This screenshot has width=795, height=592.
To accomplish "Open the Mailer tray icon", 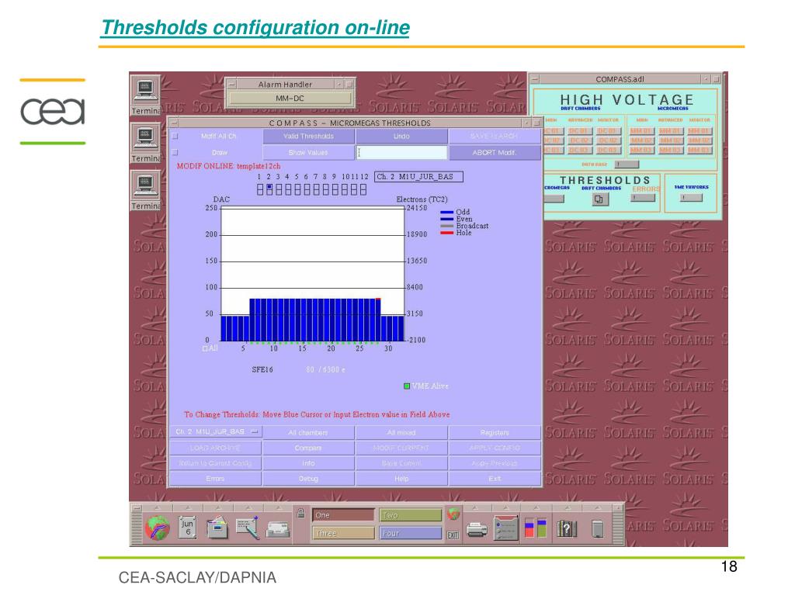I will [x=278, y=530].
